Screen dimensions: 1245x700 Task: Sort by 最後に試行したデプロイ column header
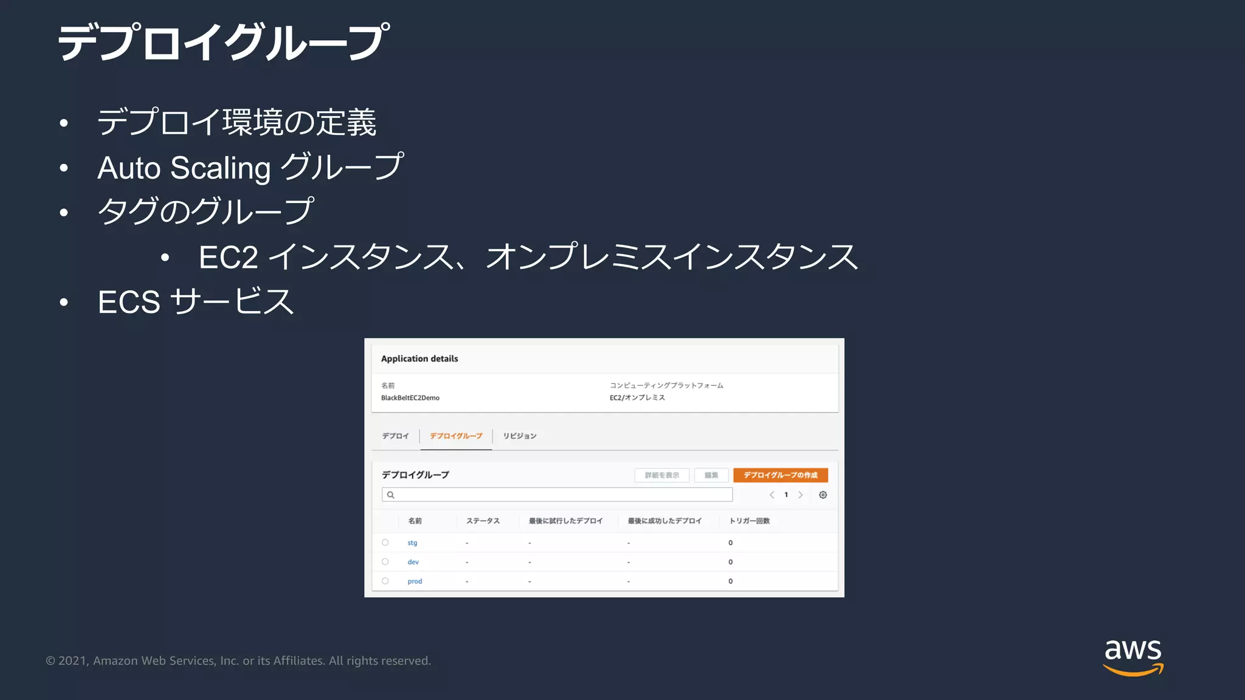coord(565,521)
